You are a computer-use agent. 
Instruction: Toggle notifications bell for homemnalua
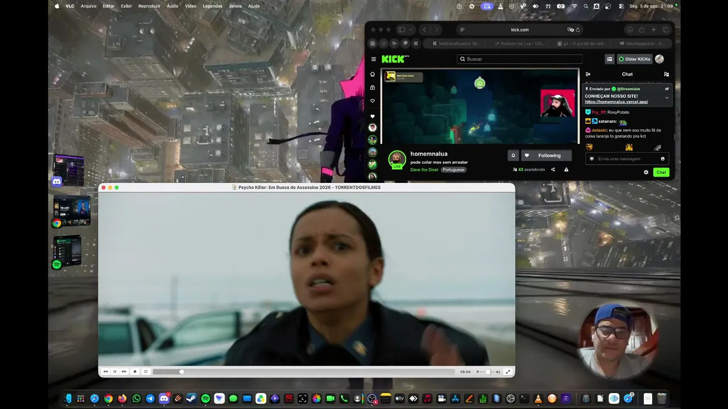pyautogui.click(x=513, y=156)
